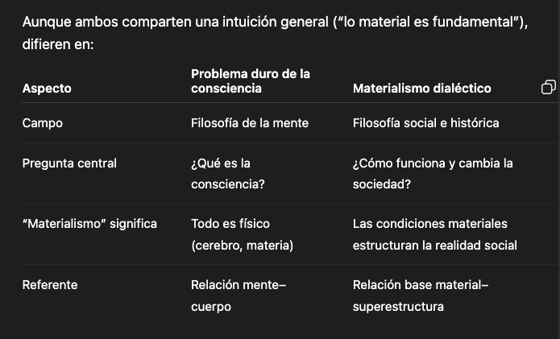Select the 'Referente' row label
The width and height of the screenshot is (560, 339).
[50, 285]
